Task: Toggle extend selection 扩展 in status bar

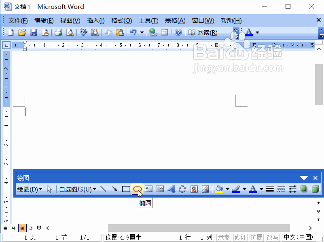Action: (256, 238)
